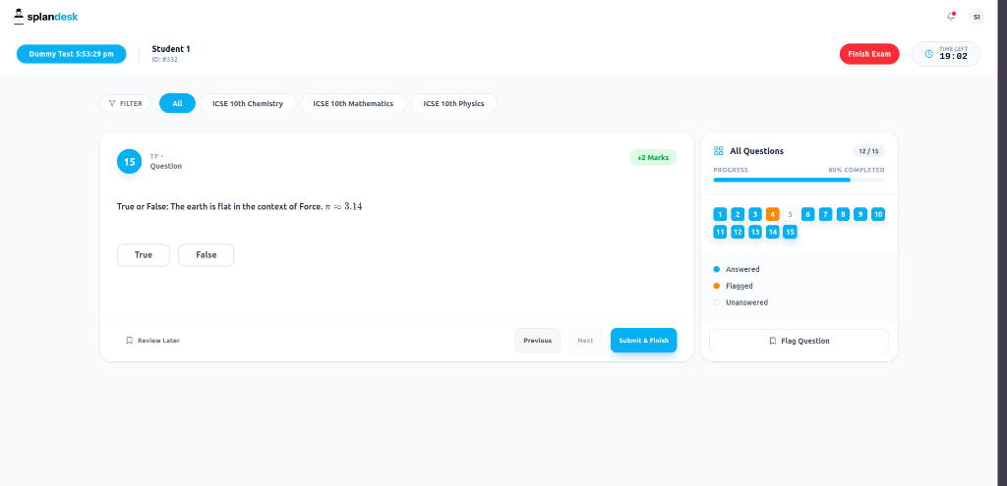The width and height of the screenshot is (1007, 486).
Task: Click the All Questions grid icon
Action: 719,151
